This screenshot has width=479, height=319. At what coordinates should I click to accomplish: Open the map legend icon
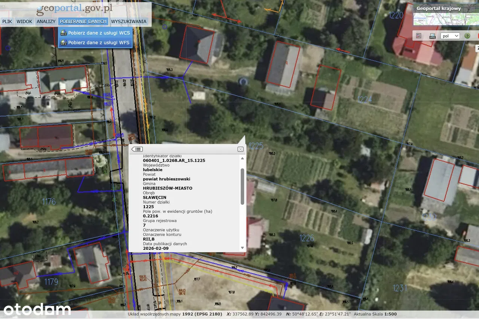[x=419, y=36]
